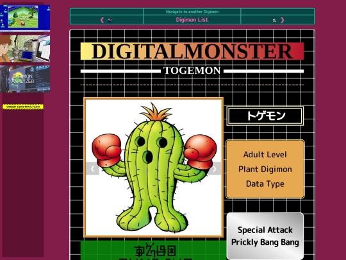The image size is (346, 260).
Task: Go to previous Digimon with left arrow
Action: [x=102, y=20]
